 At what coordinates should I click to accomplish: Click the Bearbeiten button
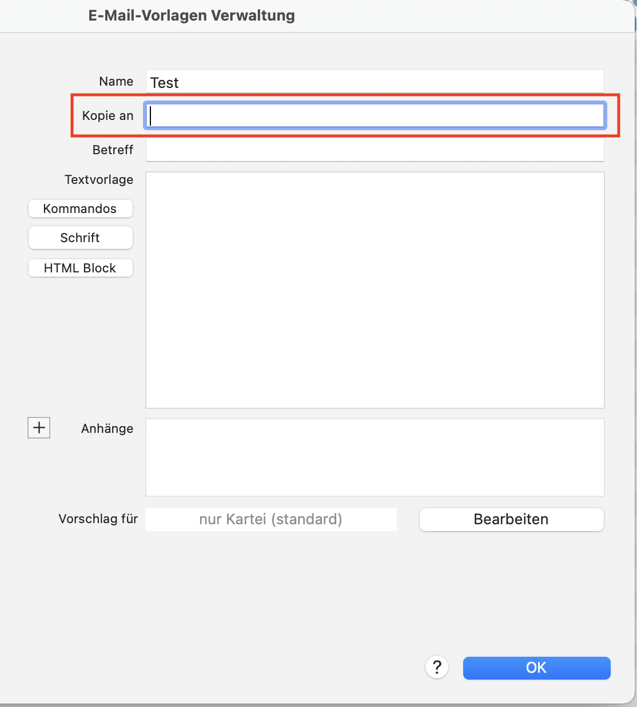(x=511, y=519)
